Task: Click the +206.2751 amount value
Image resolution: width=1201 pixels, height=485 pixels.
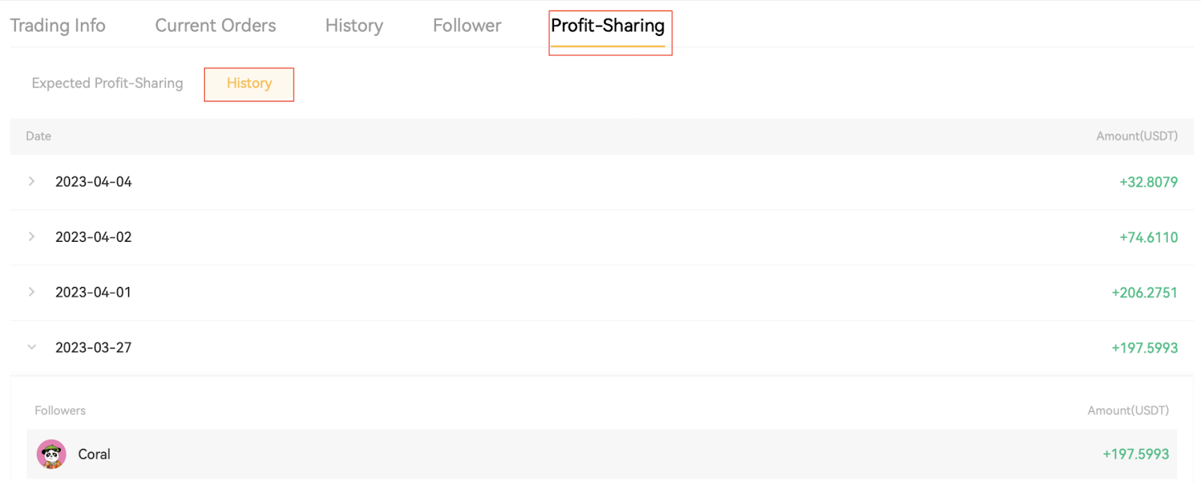Action: pos(1144,293)
